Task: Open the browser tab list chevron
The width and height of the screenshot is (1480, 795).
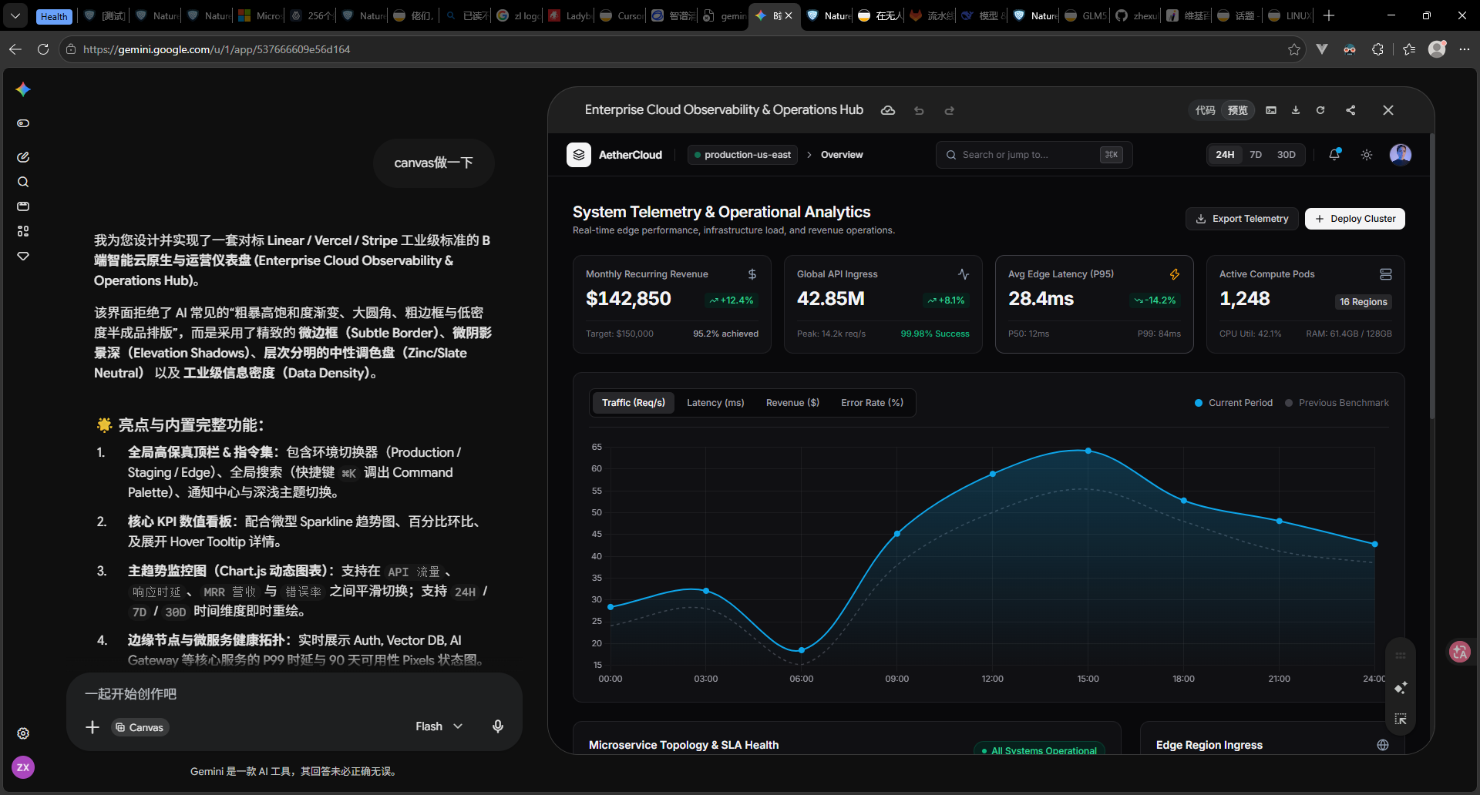Action: (x=15, y=15)
